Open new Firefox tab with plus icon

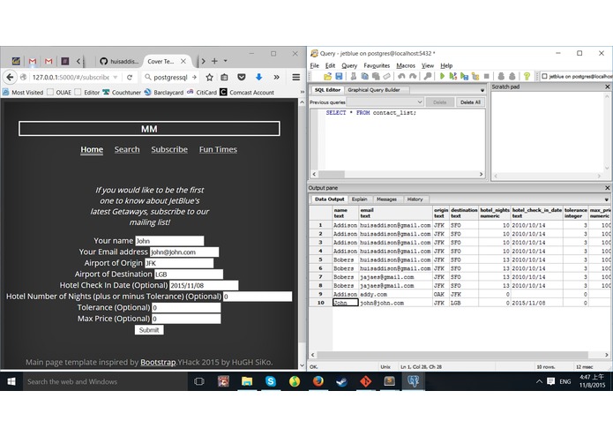pos(214,61)
